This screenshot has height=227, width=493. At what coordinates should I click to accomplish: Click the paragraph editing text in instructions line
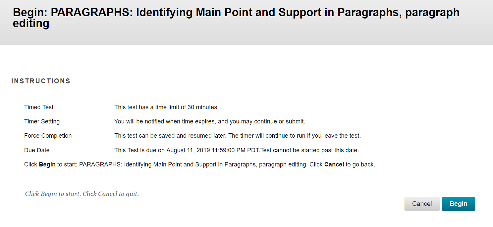pos(283,164)
